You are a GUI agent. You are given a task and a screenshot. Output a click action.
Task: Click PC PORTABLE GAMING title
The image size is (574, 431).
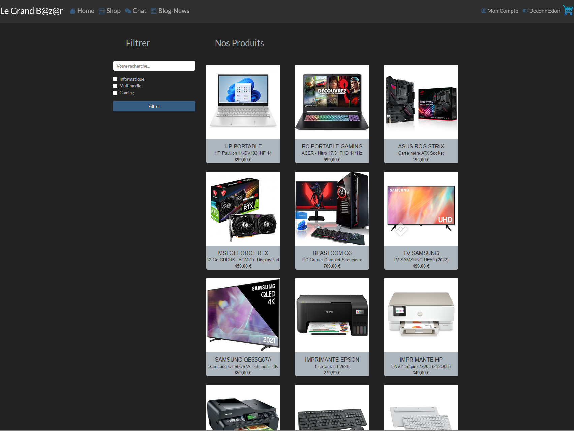tap(332, 146)
